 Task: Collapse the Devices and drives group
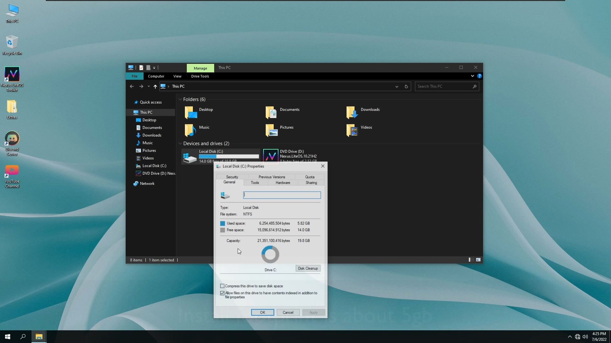(x=180, y=144)
